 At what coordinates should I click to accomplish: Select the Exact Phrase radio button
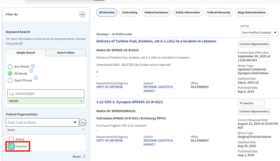[10, 80]
